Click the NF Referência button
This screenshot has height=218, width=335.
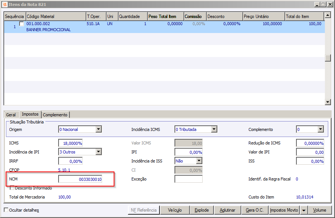144,210
